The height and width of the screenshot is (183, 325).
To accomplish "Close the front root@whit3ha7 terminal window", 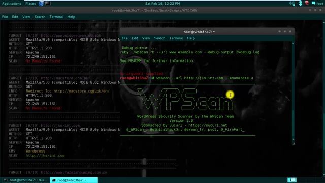I will click(x=290, y=31).
